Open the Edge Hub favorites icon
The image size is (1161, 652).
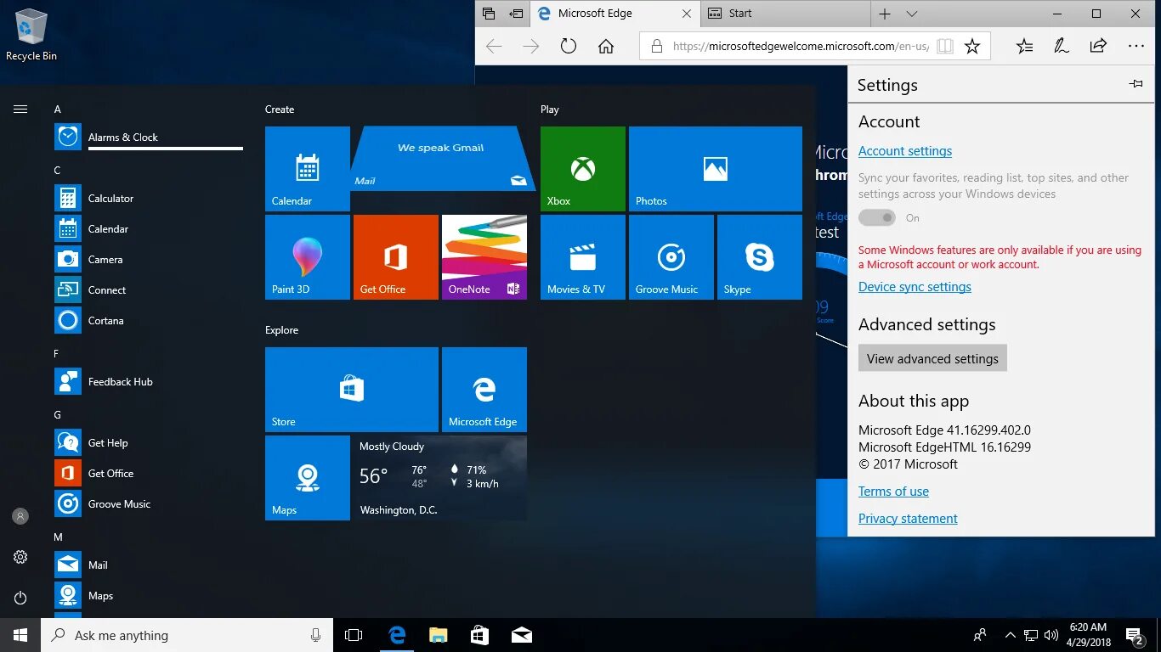tap(1024, 47)
